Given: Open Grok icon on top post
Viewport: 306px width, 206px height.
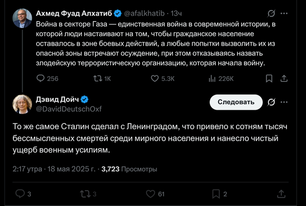Looking at the screenshot, I should click(271, 14).
